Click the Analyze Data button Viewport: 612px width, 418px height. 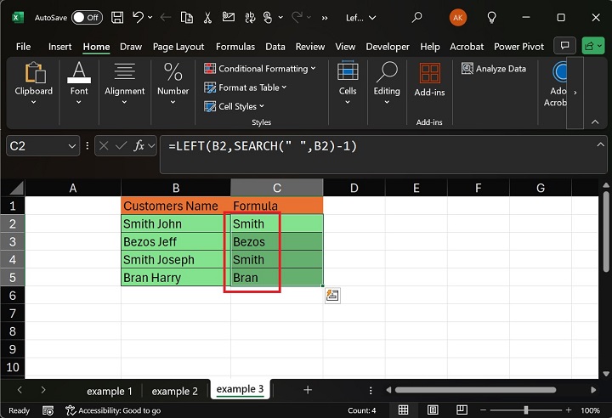point(495,69)
